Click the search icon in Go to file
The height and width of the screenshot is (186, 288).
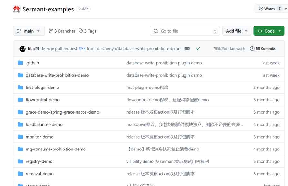click(155, 31)
